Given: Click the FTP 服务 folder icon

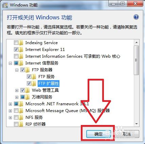Looking at the screenshot, I should (x=34, y=77).
